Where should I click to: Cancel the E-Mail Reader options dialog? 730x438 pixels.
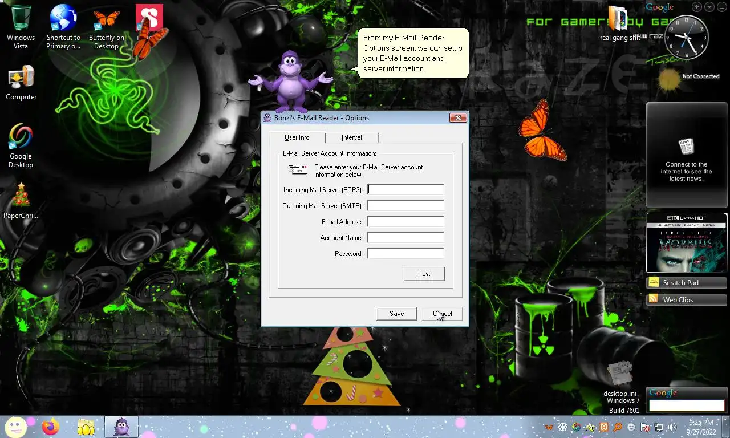pyautogui.click(x=442, y=314)
